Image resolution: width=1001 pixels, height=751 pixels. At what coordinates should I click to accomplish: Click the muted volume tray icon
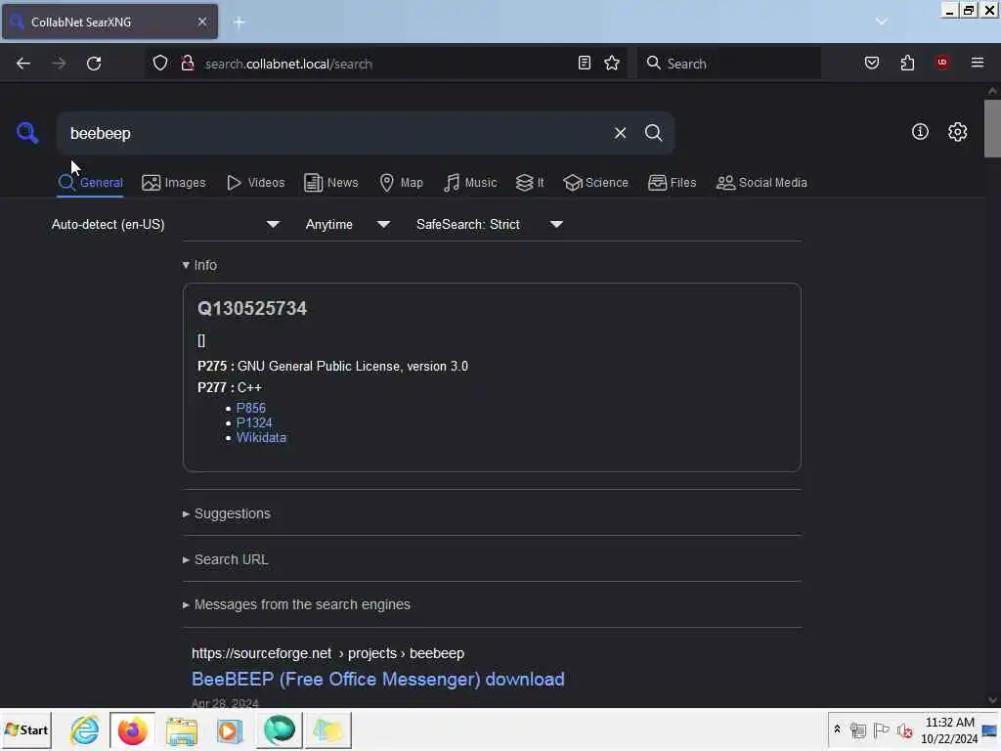pos(904,729)
